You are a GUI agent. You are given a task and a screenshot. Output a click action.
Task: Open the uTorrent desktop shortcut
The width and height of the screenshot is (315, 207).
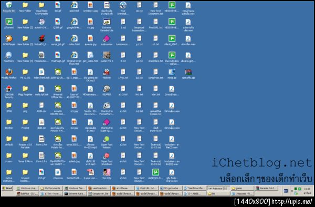pos(9,24)
